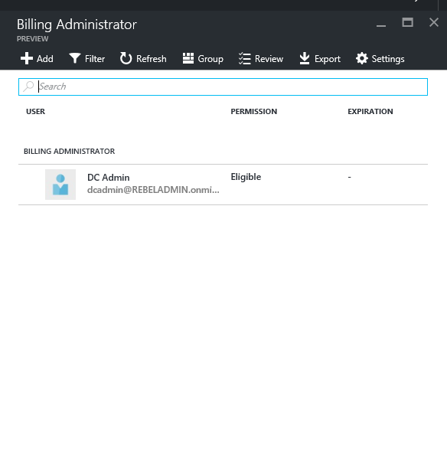Select the Group grid icon
The height and width of the screenshot is (474, 447).
188,58
